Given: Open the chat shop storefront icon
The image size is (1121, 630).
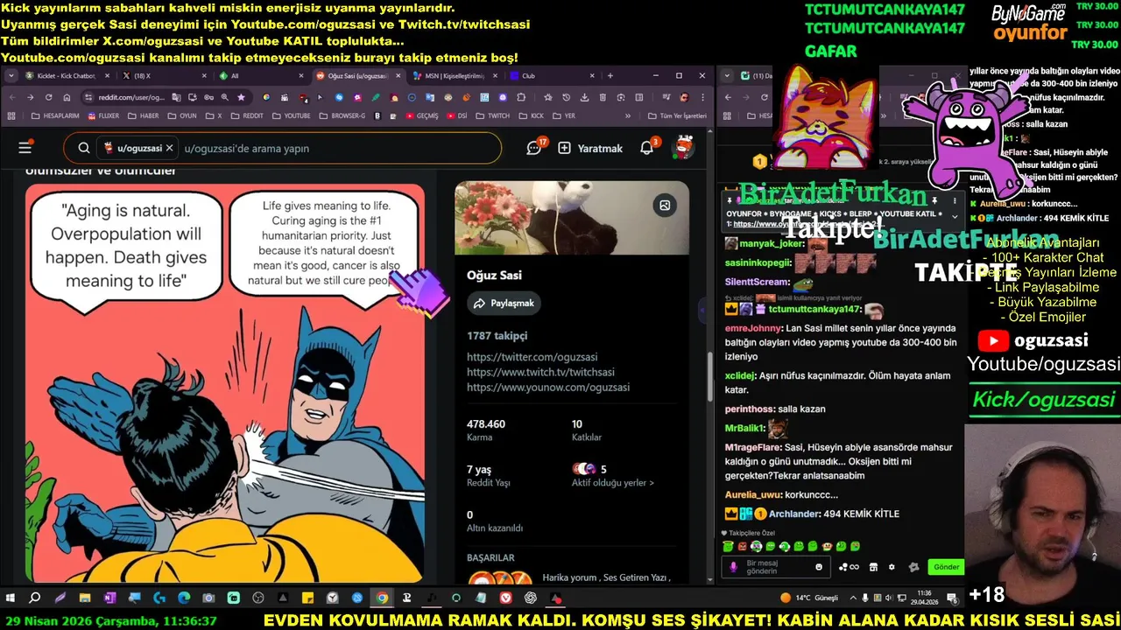Looking at the screenshot, I should 873,567.
